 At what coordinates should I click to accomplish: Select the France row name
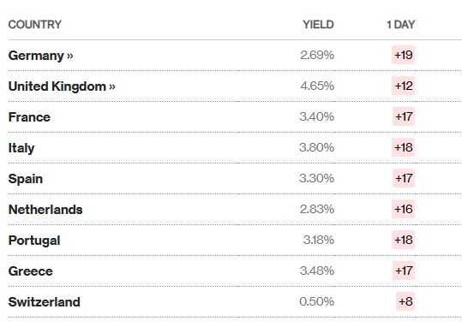29,117
